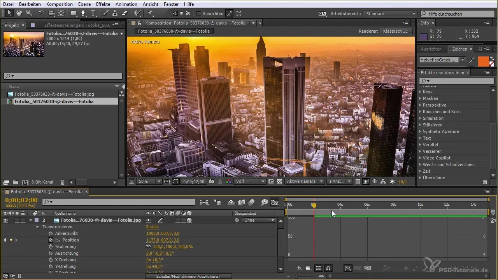The image size is (498, 280).
Task: Select the Hand tool
Action: (19, 13)
